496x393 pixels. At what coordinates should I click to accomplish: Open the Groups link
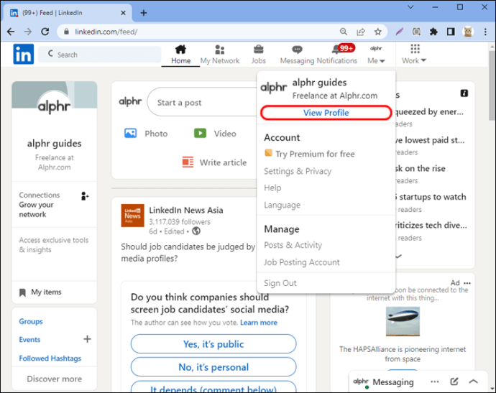point(31,321)
